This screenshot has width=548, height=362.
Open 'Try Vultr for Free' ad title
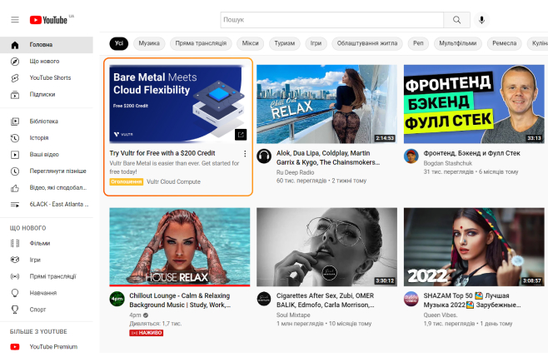pyautogui.click(x=162, y=153)
